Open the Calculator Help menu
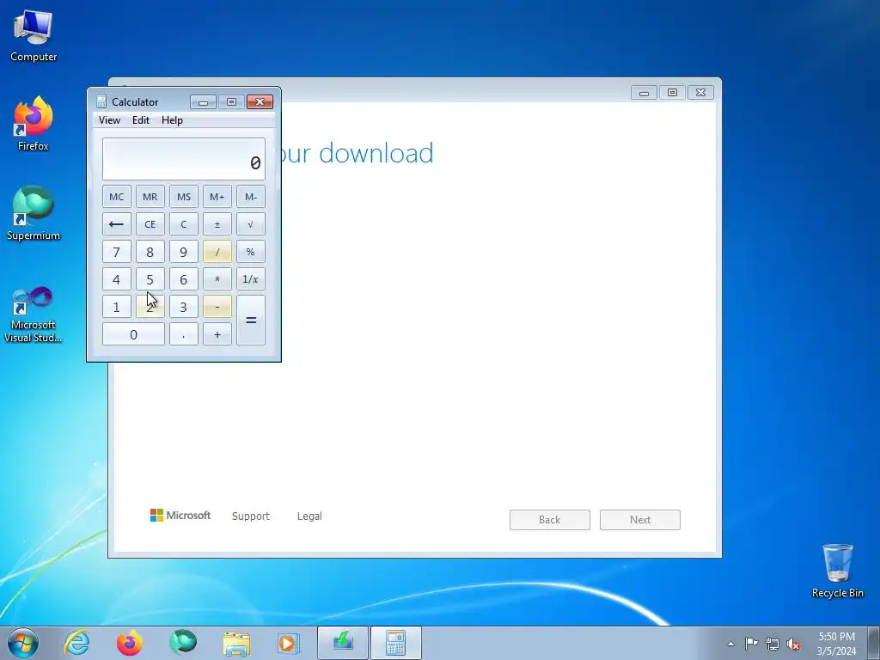The width and height of the screenshot is (880, 660). click(172, 120)
